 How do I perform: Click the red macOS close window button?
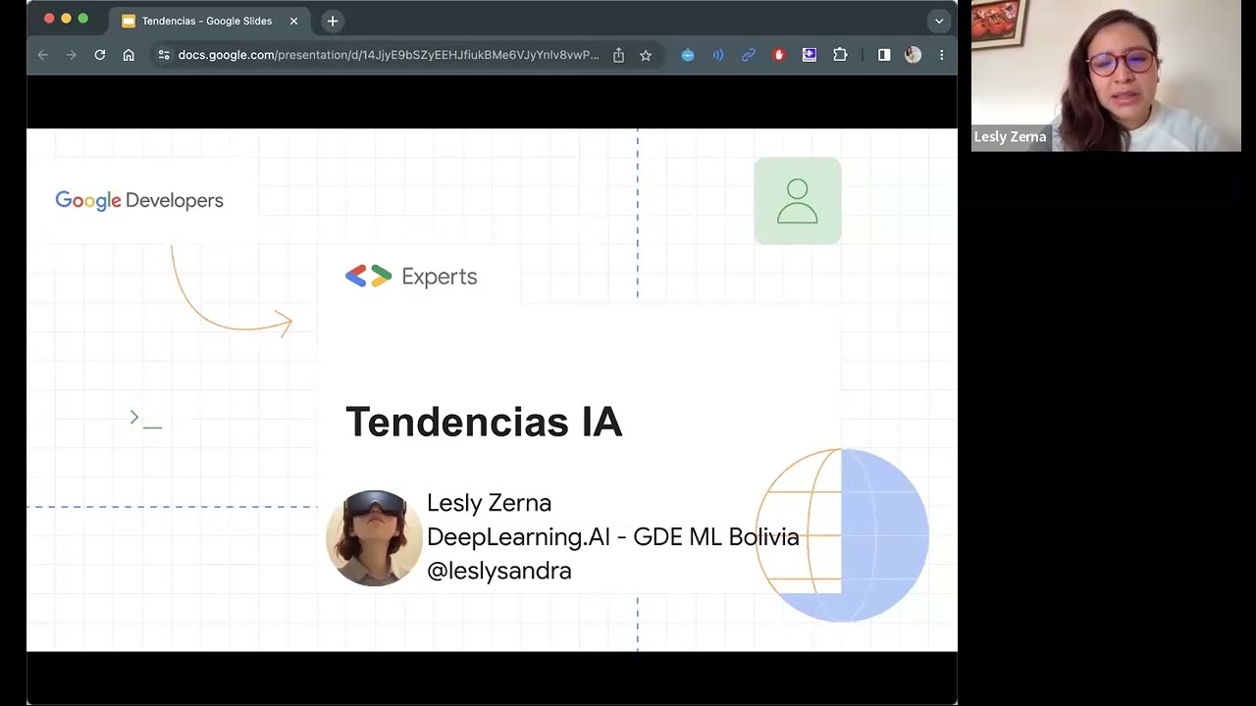49,19
